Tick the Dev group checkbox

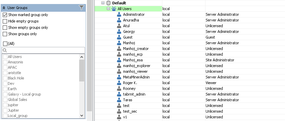pos(5,83)
